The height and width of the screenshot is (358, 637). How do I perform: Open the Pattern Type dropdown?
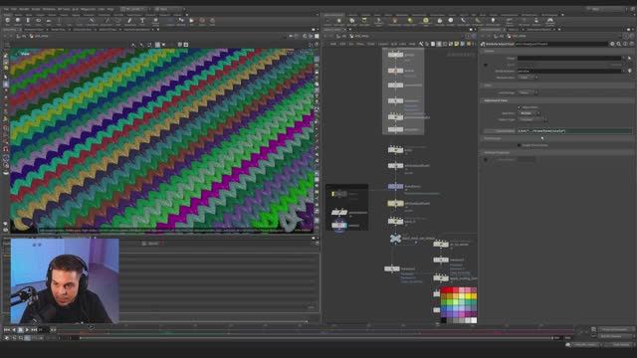[x=532, y=119]
